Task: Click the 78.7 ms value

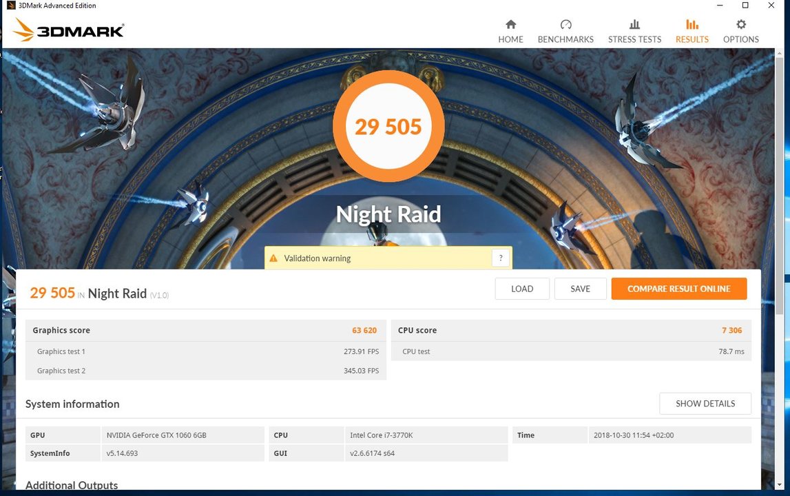Action: tap(731, 352)
